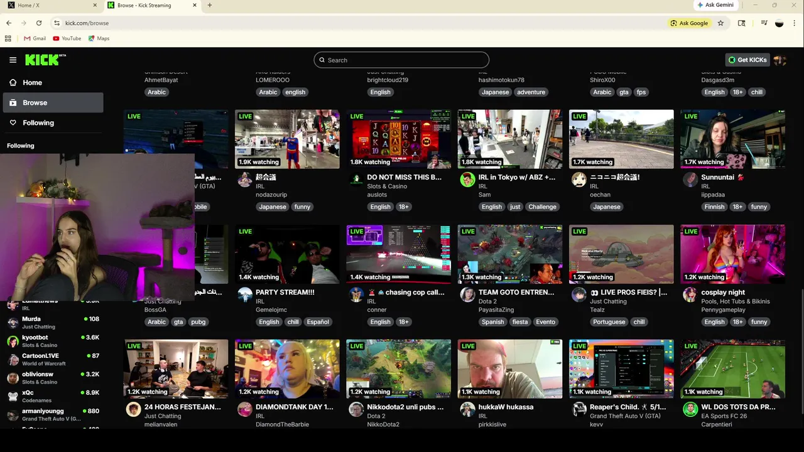
Task: Open the Superman IRL stream thumbnail
Action: pyautogui.click(x=287, y=139)
